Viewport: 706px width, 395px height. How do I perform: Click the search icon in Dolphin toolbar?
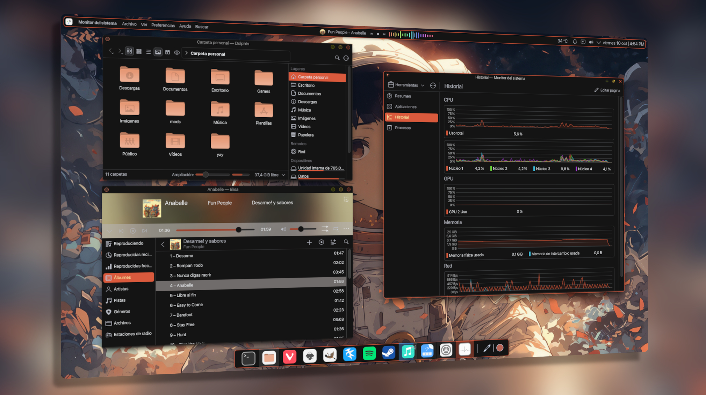[337, 58]
